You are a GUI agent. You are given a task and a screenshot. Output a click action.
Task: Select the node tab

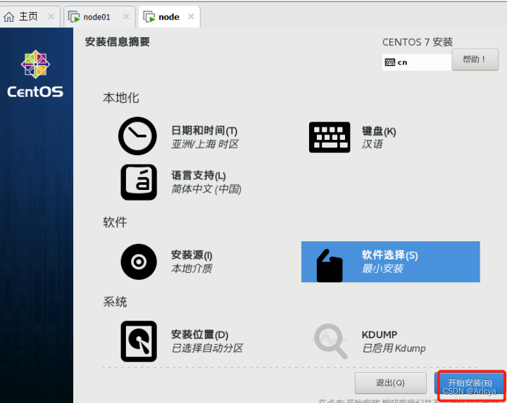coord(169,17)
